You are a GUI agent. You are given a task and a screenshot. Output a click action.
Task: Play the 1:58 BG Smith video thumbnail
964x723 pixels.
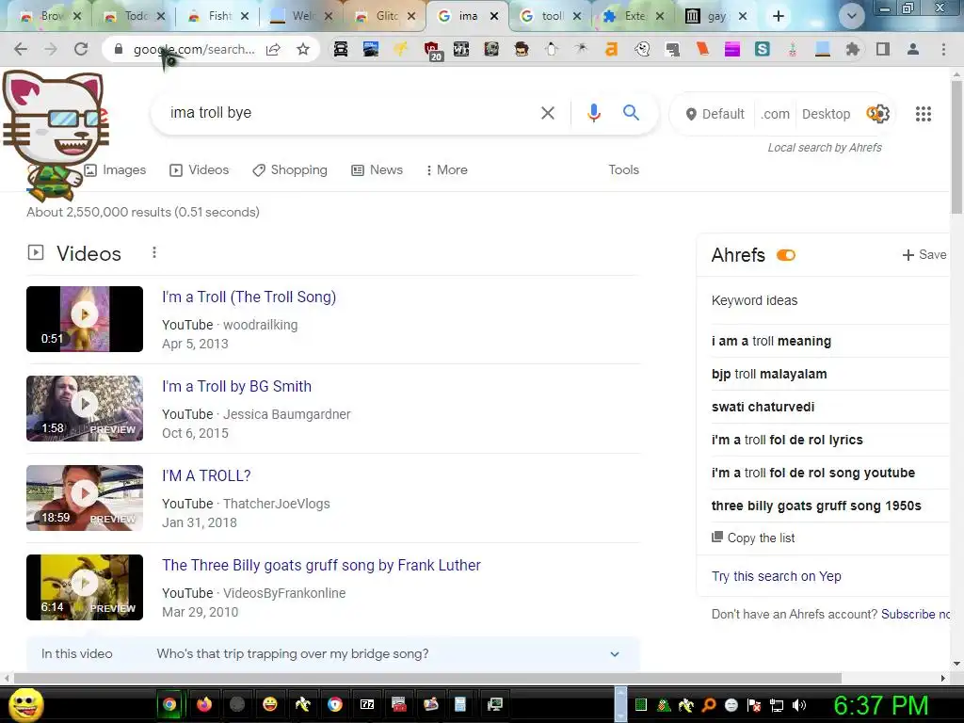tap(85, 409)
